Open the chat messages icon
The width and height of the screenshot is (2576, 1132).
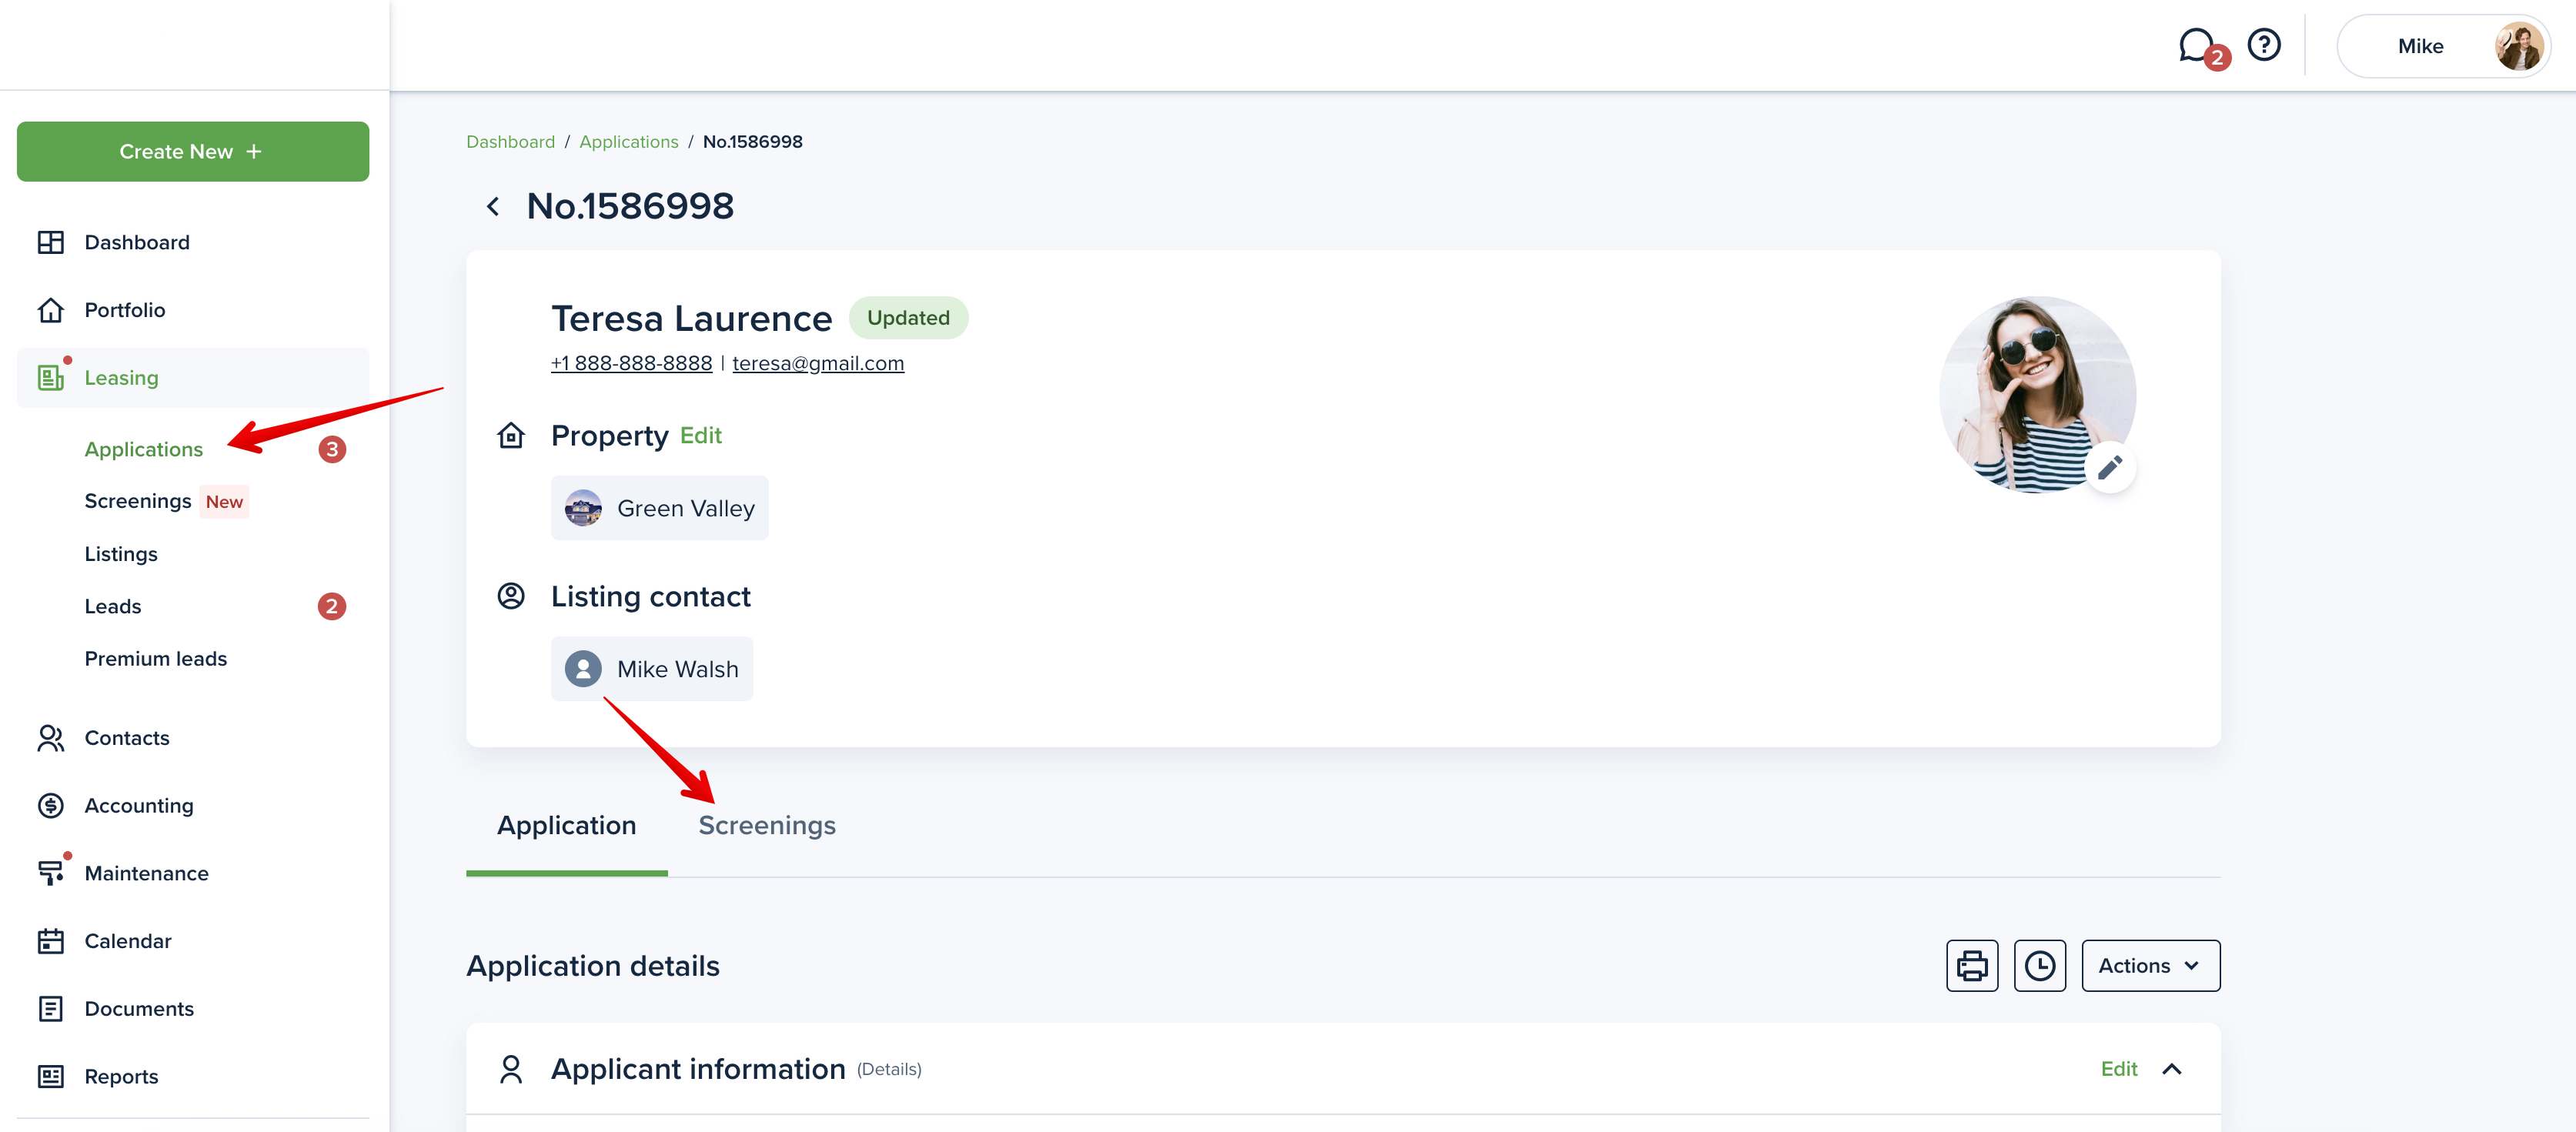pyautogui.click(x=2197, y=46)
